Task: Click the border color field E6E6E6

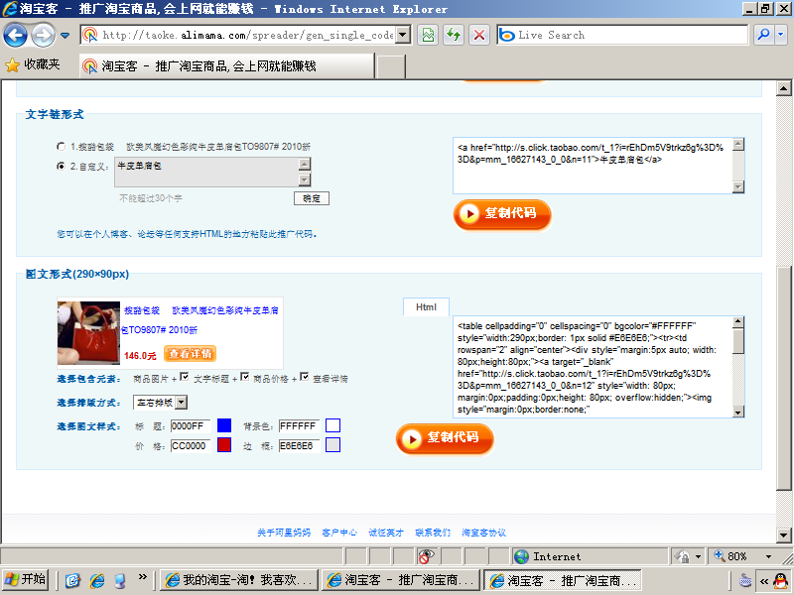Action: pyautogui.click(x=299, y=445)
